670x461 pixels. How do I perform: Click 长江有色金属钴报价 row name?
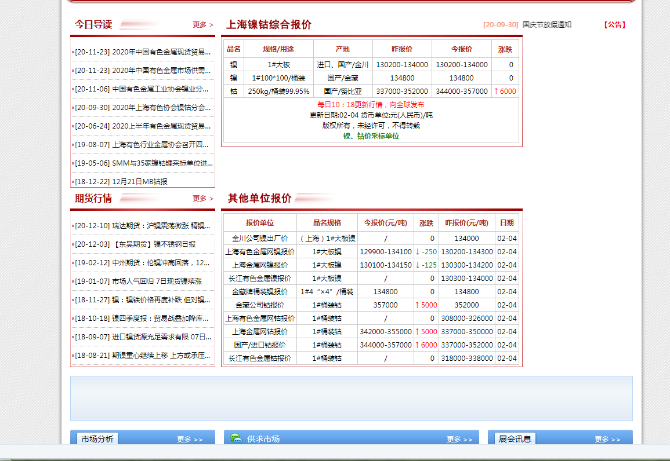coord(260,358)
